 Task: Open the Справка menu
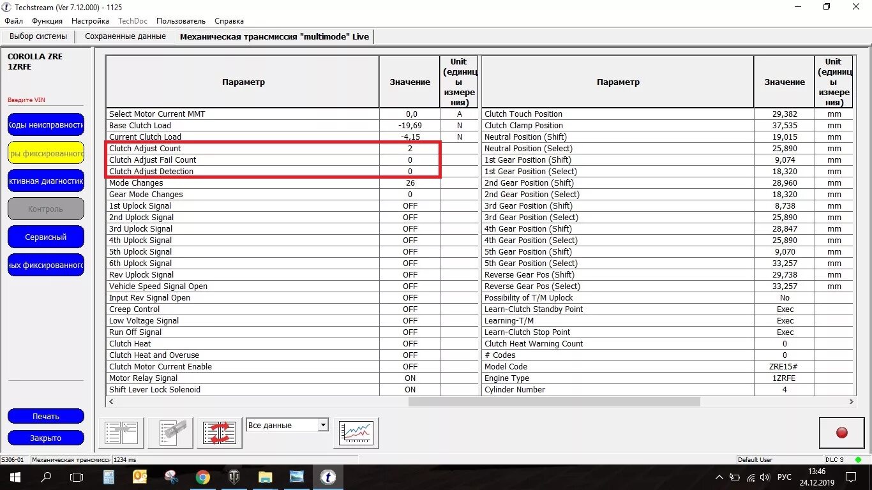[229, 21]
